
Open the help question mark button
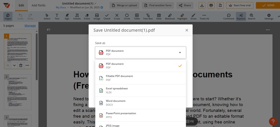click(273, 121)
